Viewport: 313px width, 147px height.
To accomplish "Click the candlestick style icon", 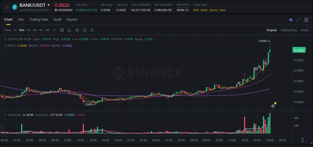I will (77, 30).
